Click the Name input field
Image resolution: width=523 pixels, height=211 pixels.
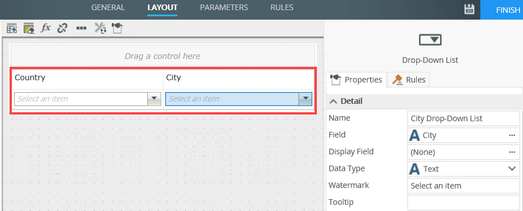(463, 118)
